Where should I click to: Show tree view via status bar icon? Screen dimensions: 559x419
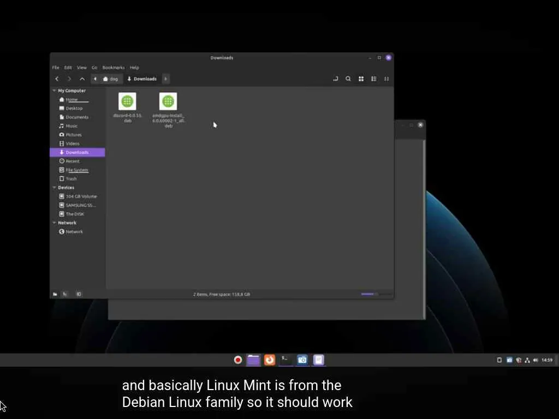click(x=65, y=294)
